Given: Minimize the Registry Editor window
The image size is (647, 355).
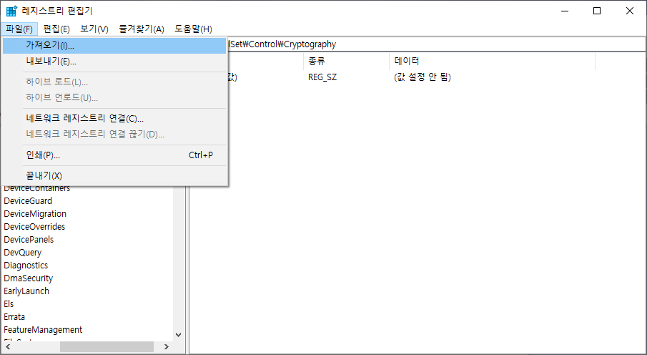Looking at the screenshot, I should (565, 11).
